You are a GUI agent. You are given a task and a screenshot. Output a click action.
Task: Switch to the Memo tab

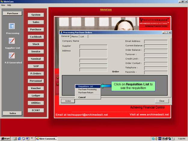pyautogui.click(x=75, y=36)
